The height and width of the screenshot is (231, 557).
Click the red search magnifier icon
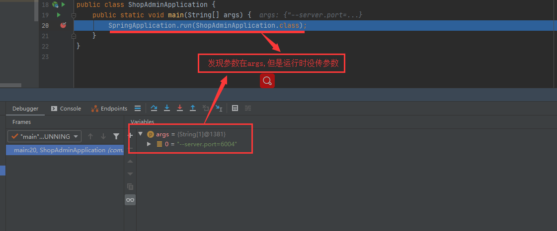(x=267, y=81)
